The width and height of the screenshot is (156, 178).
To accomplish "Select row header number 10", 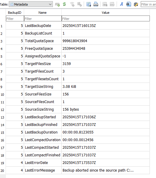I will 3,95.
